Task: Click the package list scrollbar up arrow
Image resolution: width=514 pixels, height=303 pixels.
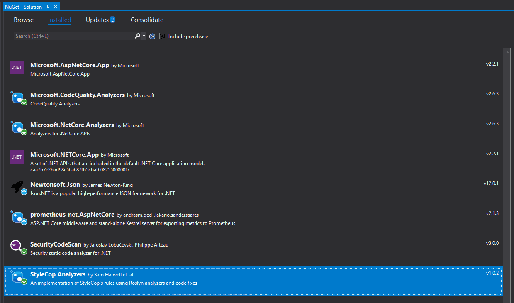Action: tap(507, 52)
